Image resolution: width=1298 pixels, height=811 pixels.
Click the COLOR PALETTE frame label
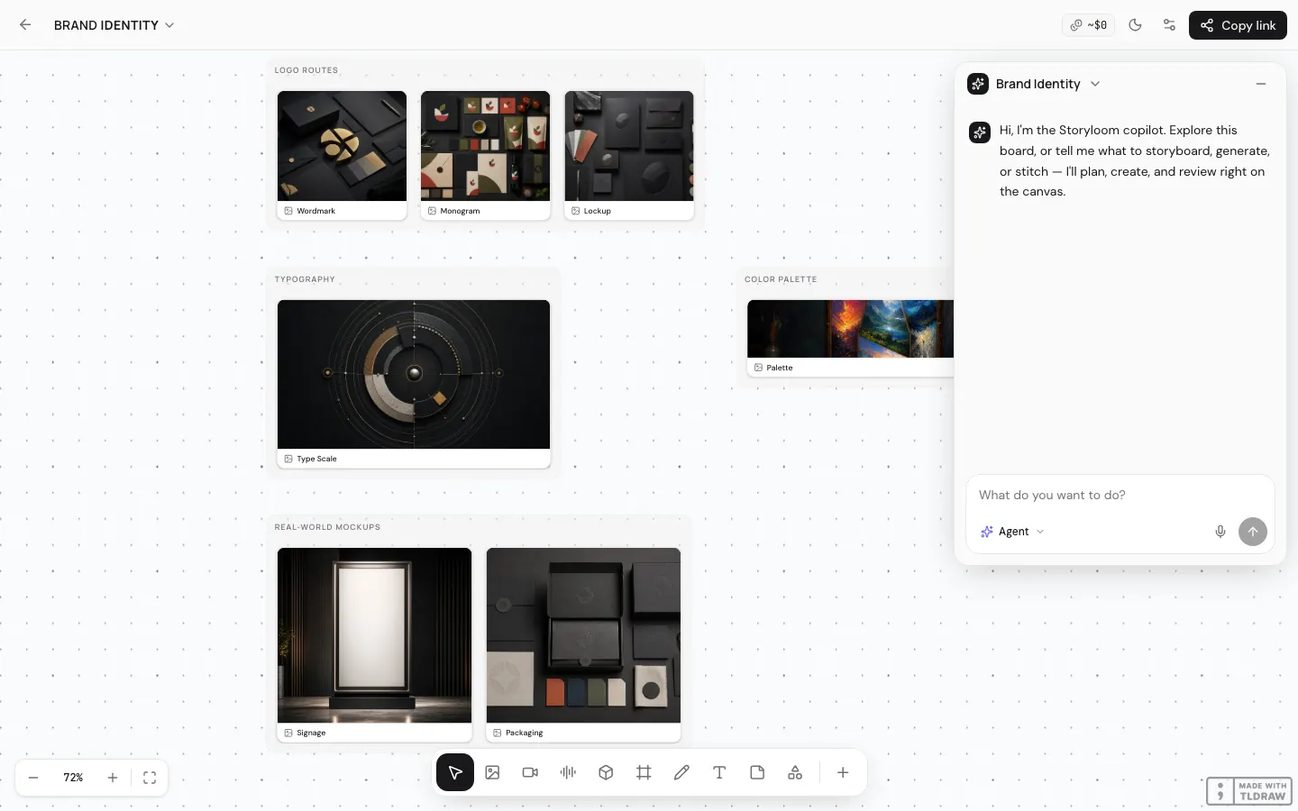(781, 279)
